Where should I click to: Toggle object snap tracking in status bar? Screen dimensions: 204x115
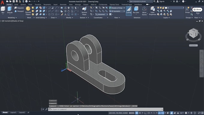pos(159,113)
